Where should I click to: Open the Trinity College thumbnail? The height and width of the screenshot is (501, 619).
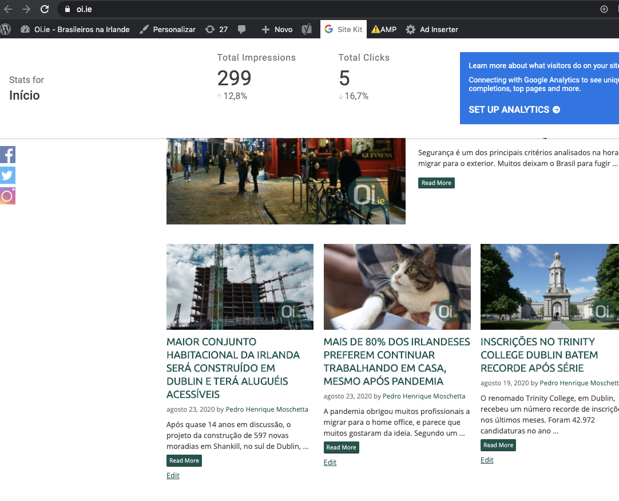550,286
